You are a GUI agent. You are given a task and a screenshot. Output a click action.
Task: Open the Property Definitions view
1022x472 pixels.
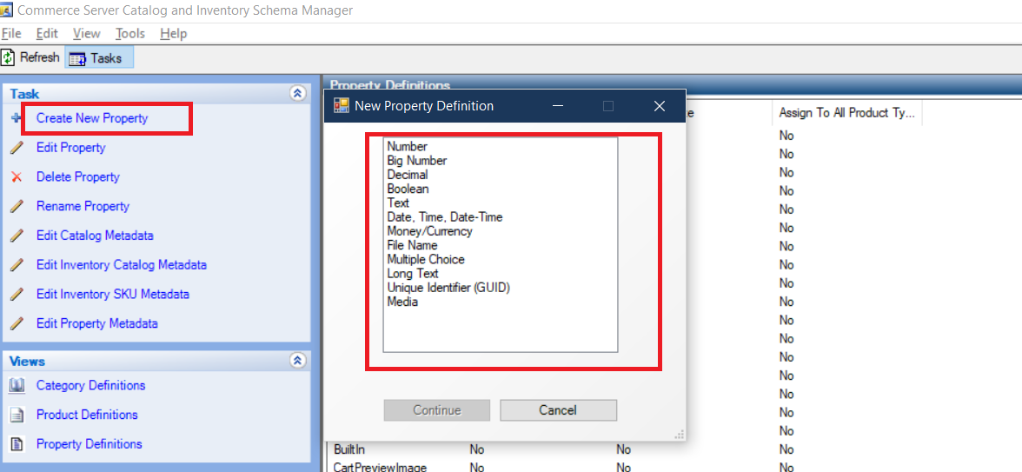click(x=89, y=444)
